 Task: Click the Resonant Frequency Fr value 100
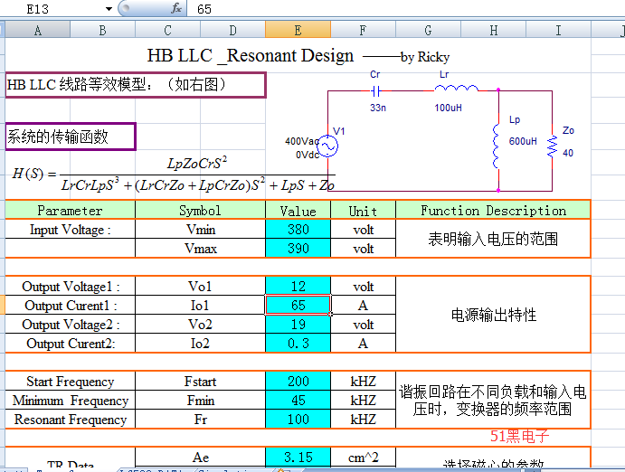pos(298,420)
